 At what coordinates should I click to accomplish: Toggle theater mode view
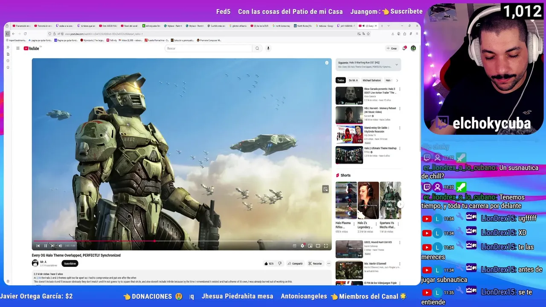(x=318, y=246)
